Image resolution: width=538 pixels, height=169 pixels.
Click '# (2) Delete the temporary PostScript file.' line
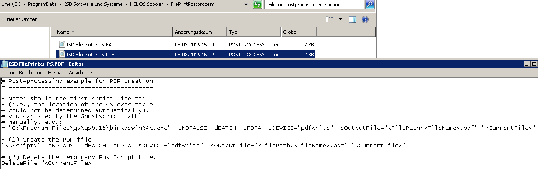(79, 157)
